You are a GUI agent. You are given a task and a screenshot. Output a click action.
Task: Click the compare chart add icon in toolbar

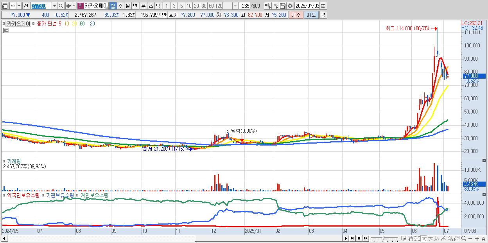(x=267, y=6)
